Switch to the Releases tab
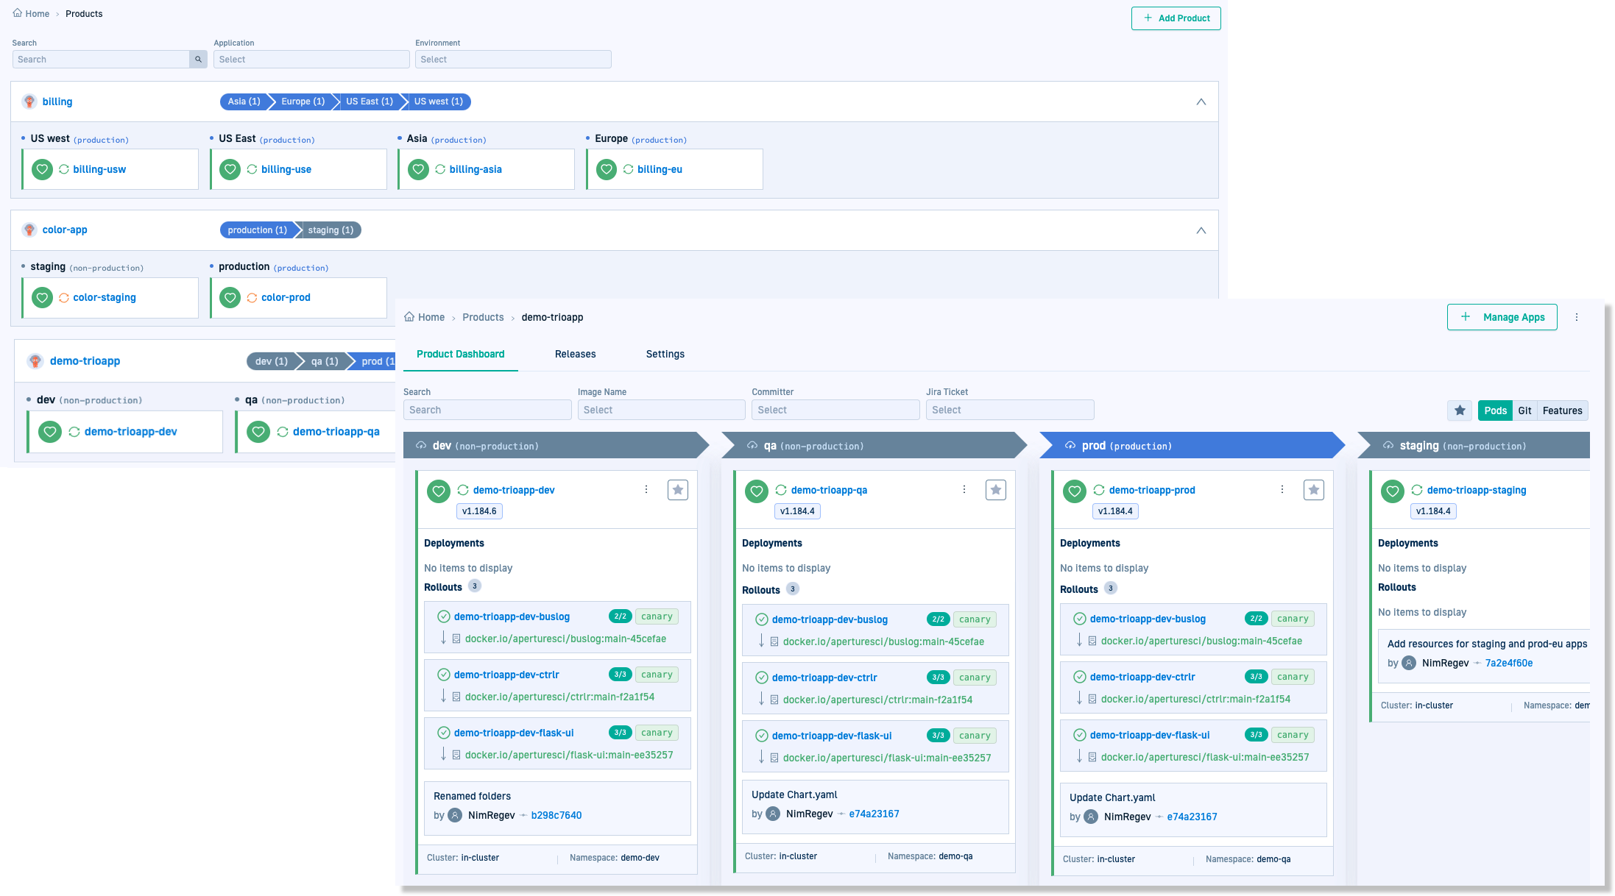Viewport: 1615px width, 896px height. click(575, 355)
